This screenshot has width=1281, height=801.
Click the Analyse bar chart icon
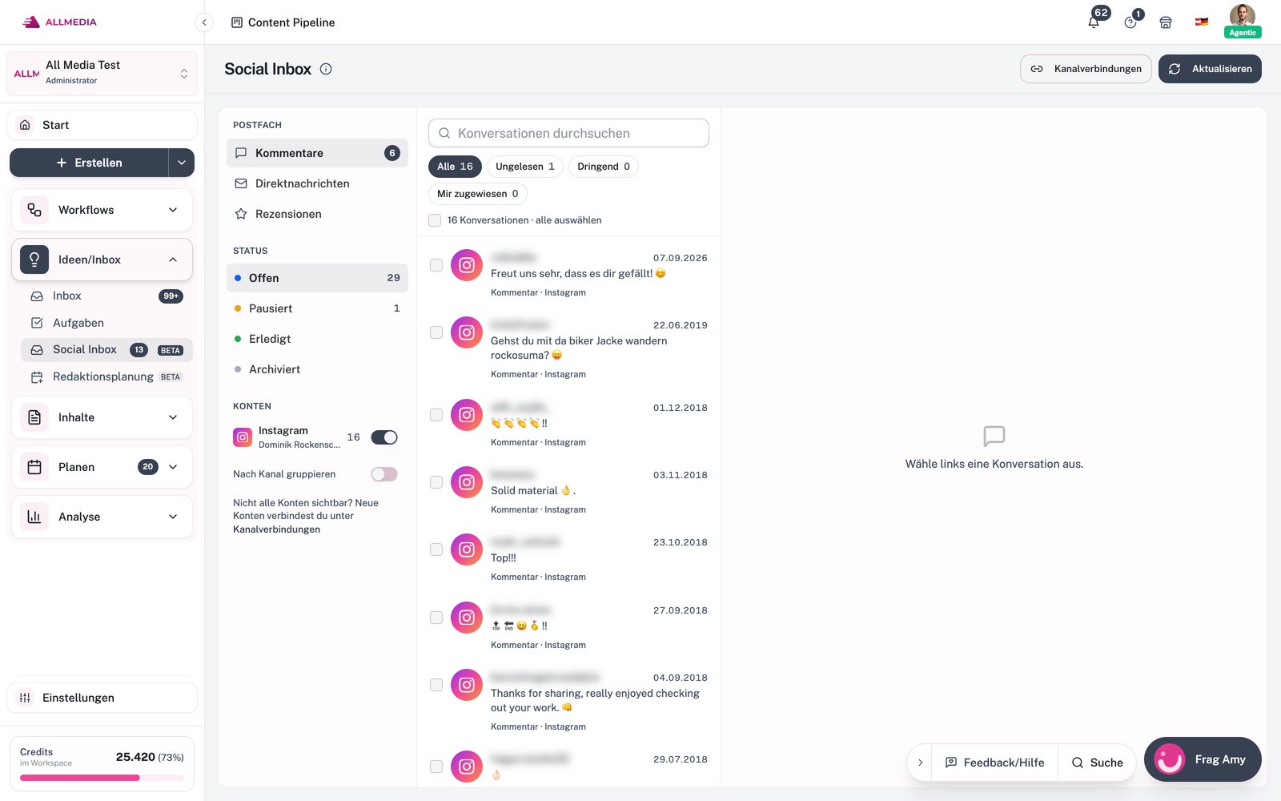[x=34, y=517]
